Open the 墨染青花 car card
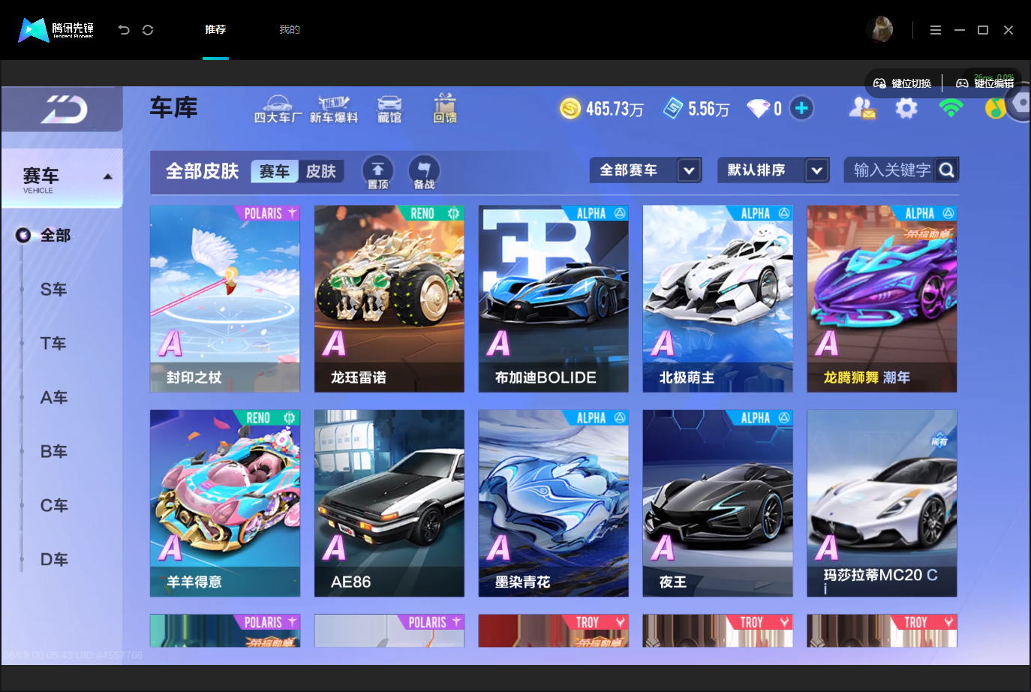The height and width of the screenshot is (692, 1031). point(554,504)
